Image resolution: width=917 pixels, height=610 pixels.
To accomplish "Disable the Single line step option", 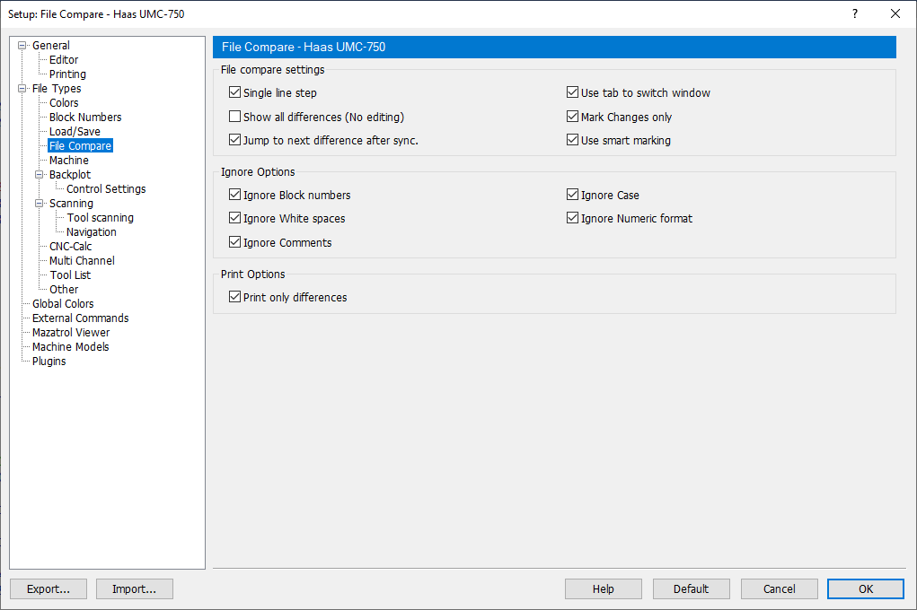I will point(234,91).
